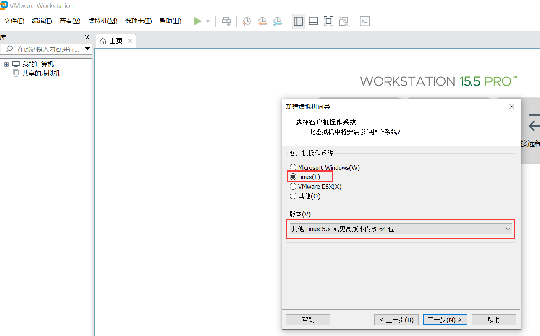Click the take snapshot clock icon
540x336 pixels.
point(247,21)
